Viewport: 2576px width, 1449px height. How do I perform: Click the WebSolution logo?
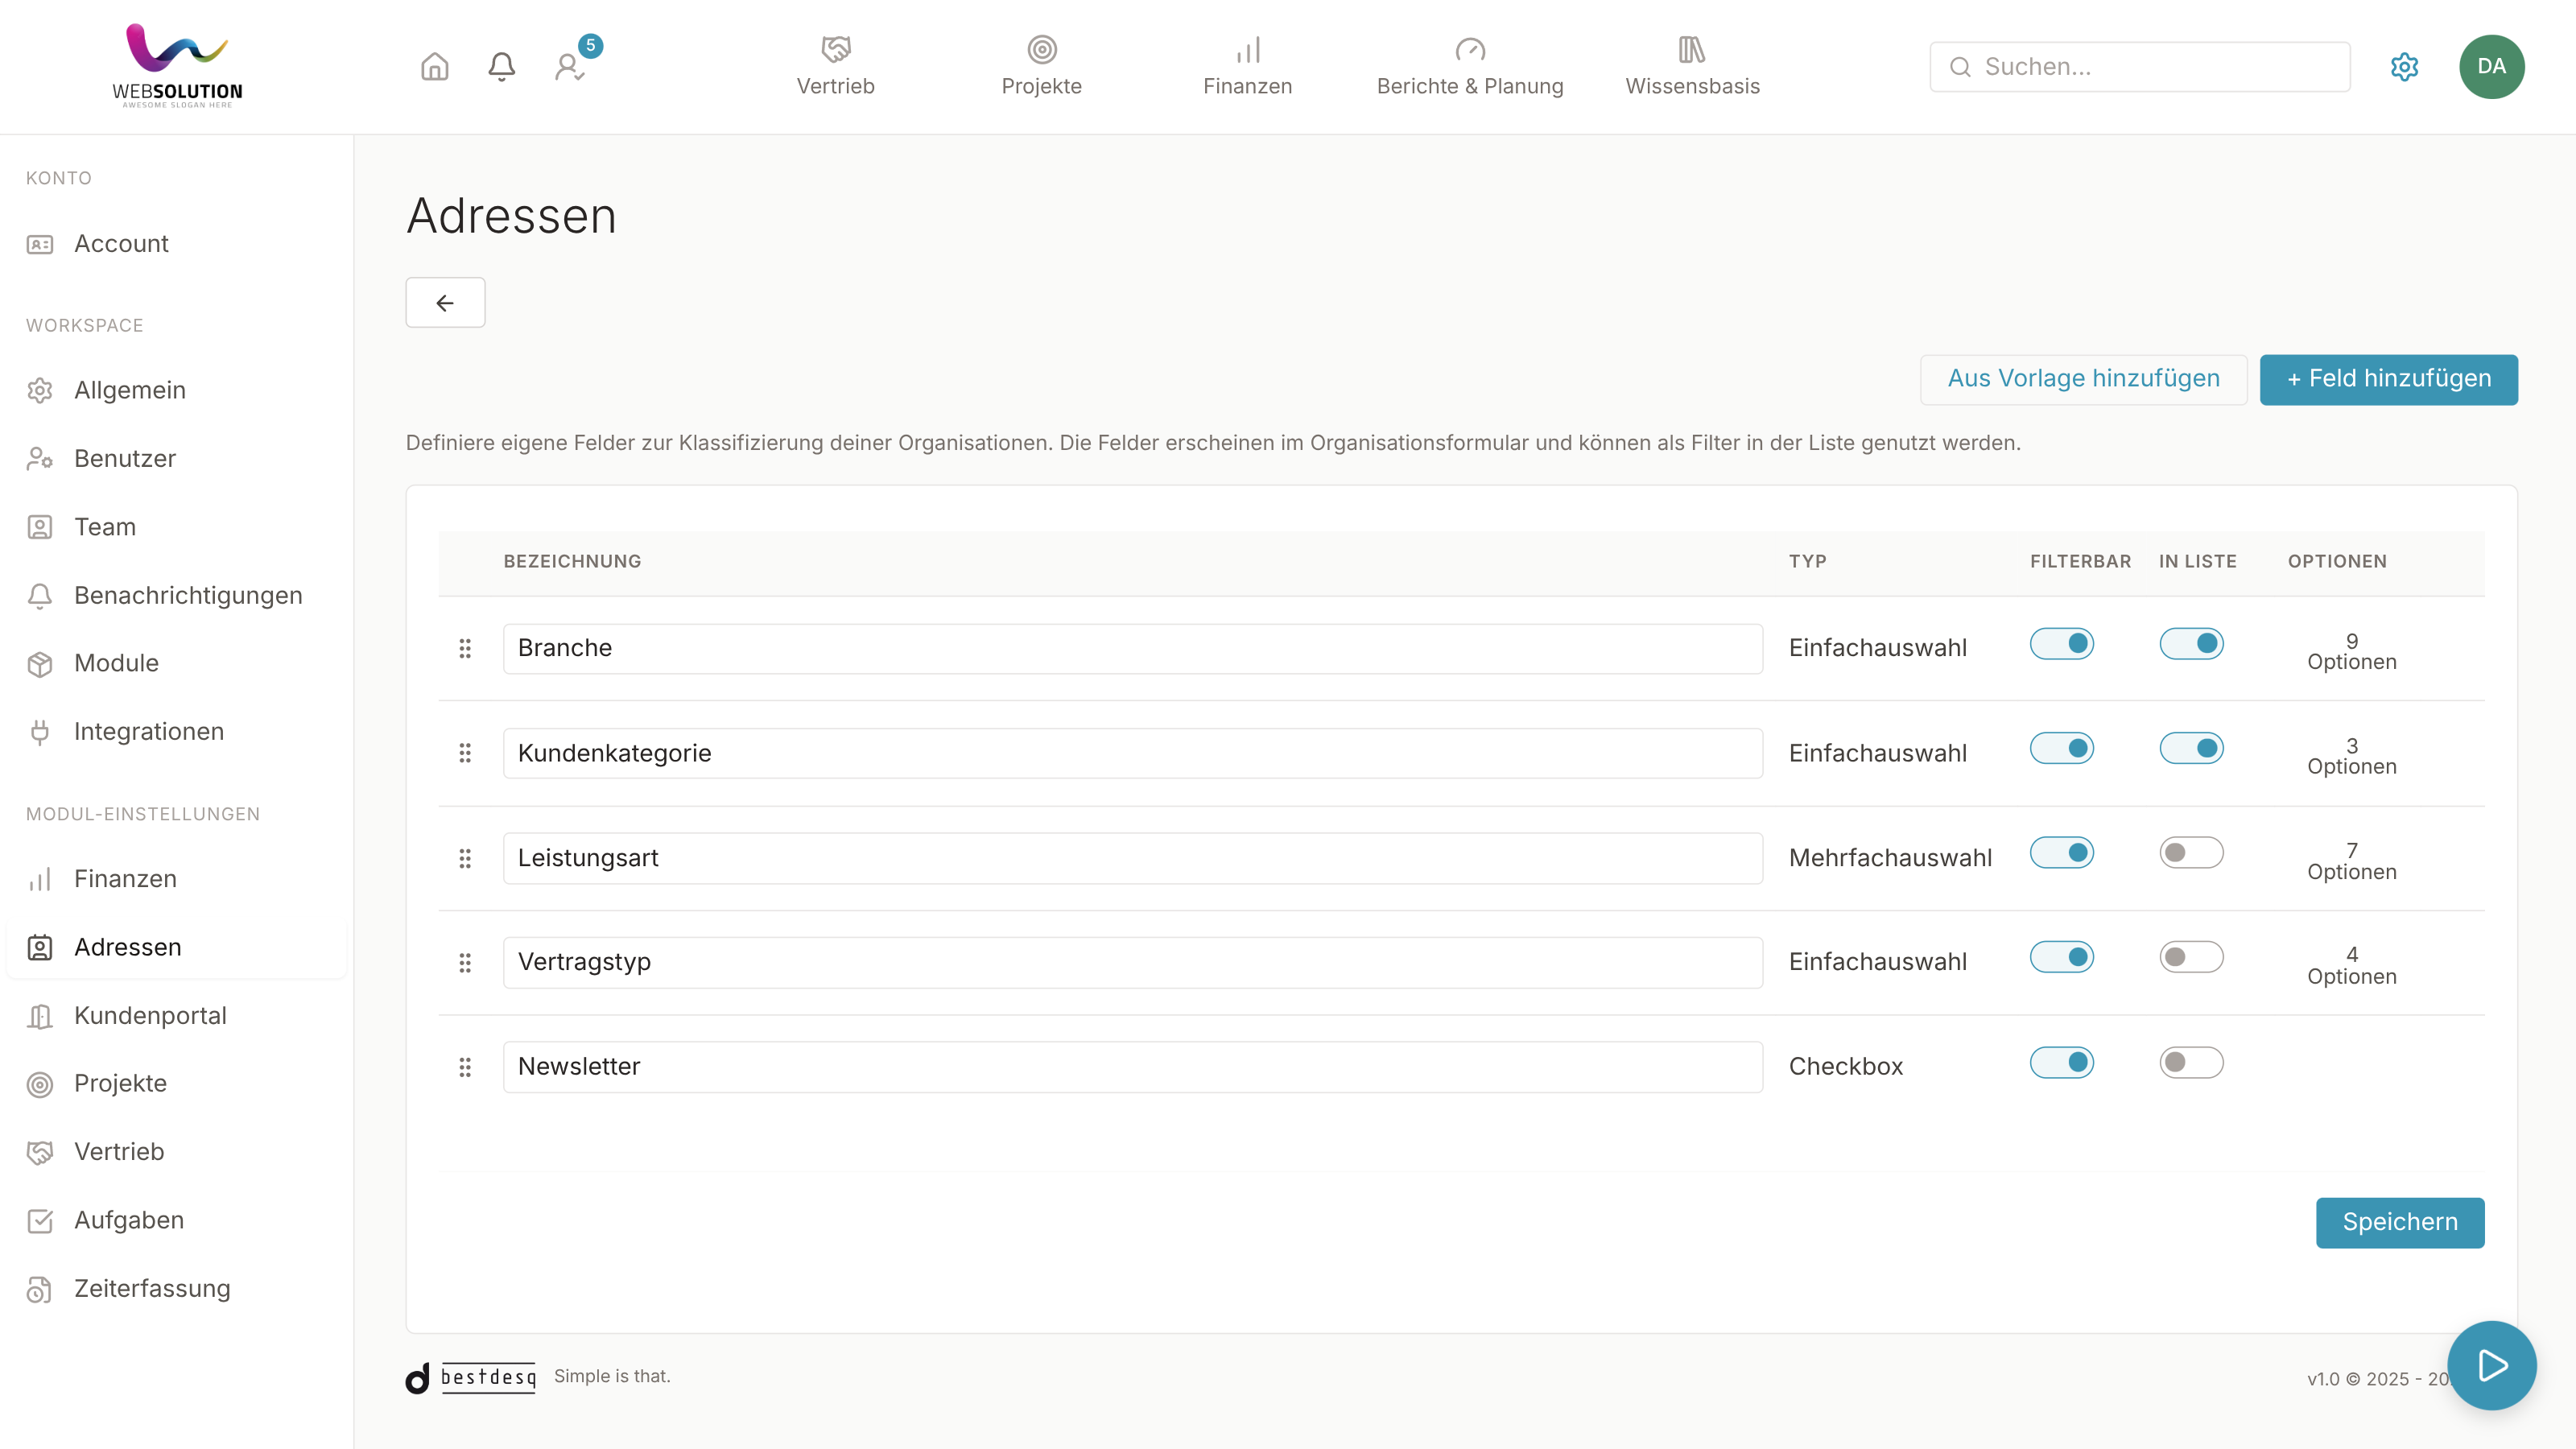(177, 66)
